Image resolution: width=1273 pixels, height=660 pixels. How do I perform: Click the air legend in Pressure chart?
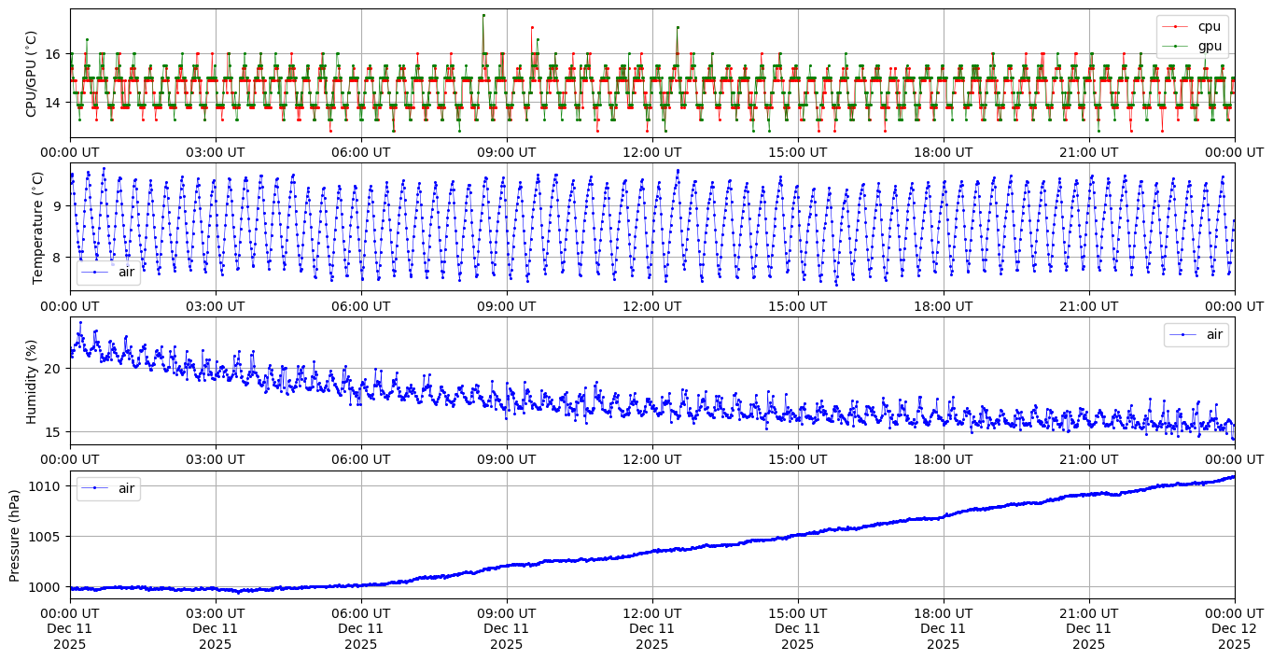click(x=108, y=488)
